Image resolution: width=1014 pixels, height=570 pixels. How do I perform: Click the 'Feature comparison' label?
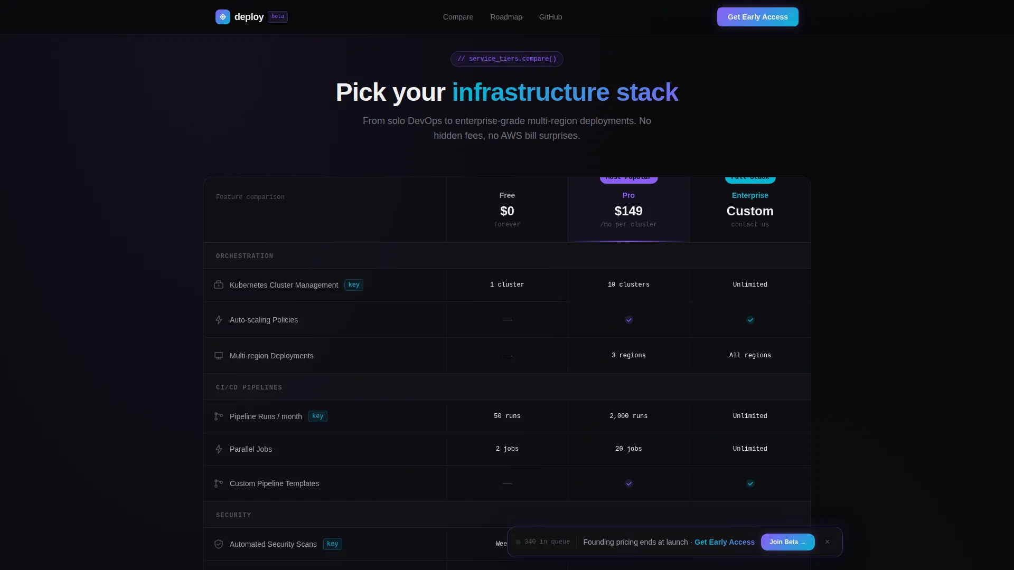pos(250,197)
